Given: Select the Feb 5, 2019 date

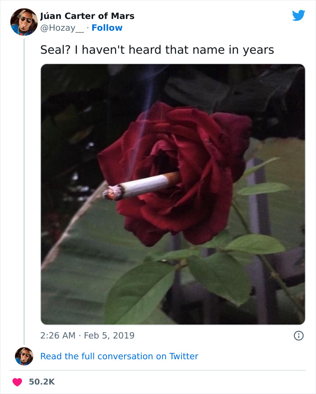Looking at the screenshot, I should (x=110, y=335).
